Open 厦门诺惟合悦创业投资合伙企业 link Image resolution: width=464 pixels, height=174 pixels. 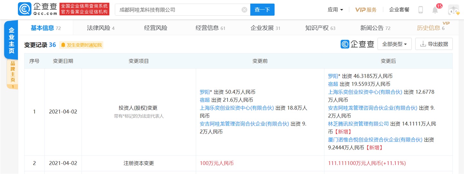(375, 140)
